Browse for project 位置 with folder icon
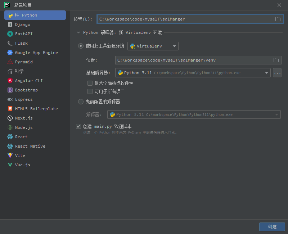Screen dimensions: 288x234 278,19
